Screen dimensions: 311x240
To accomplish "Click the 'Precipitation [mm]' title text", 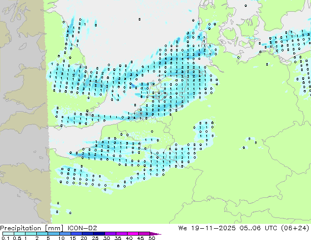I will point(32,228).
